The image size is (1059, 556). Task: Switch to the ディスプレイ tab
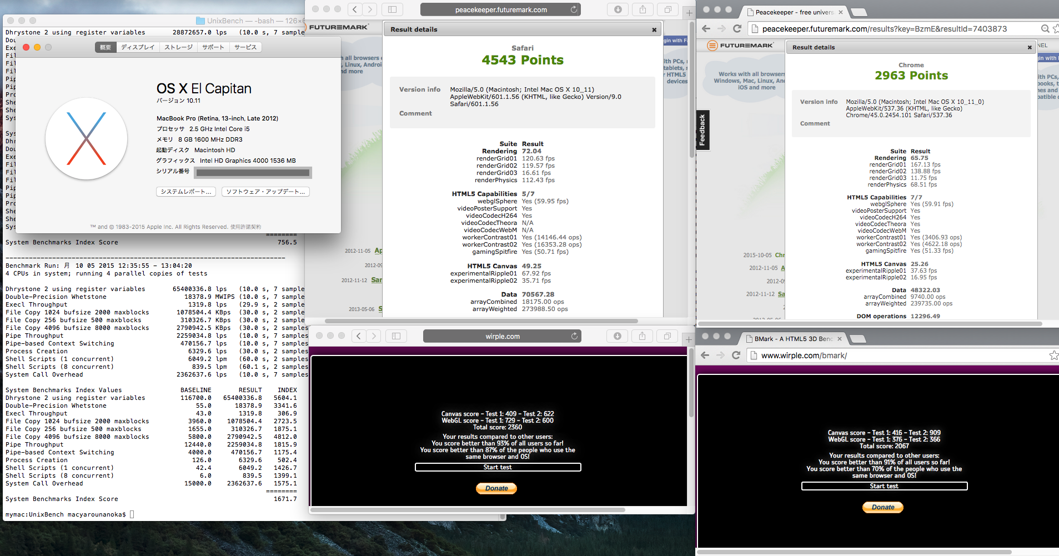click(x=138, y=47)
